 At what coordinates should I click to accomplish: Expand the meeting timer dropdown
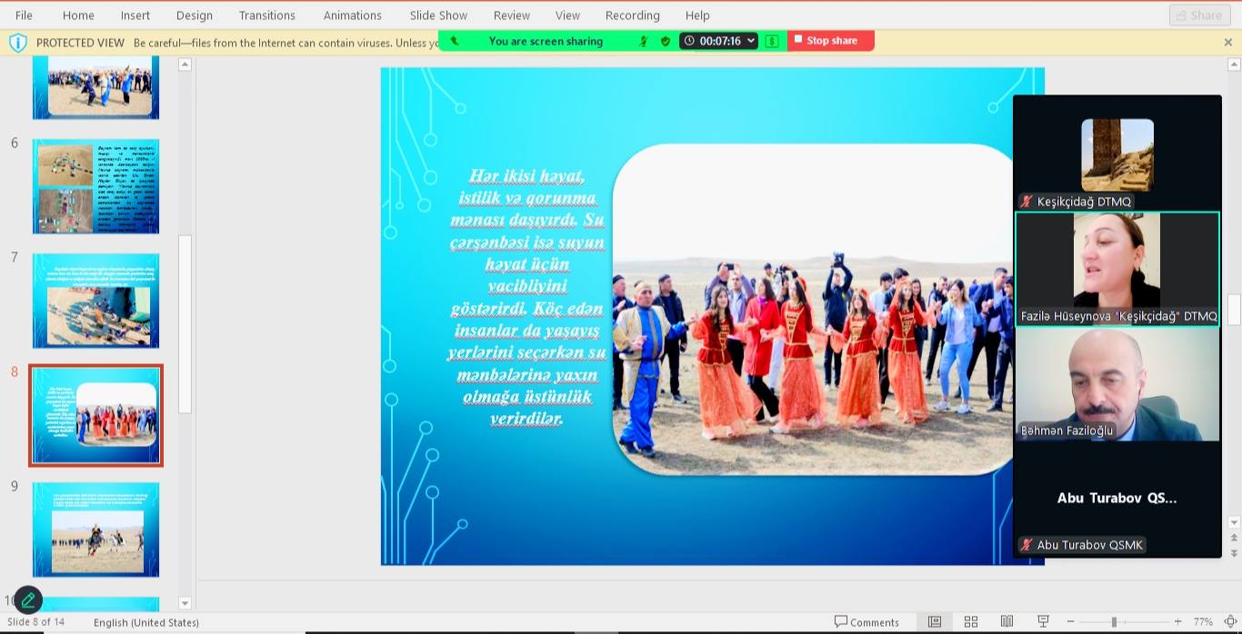pos(750,41)
